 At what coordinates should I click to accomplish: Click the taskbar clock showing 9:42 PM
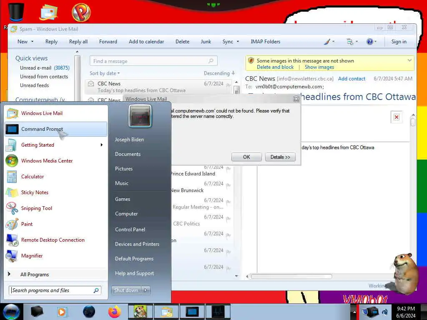pyautogui.click(x=406, y=312)
